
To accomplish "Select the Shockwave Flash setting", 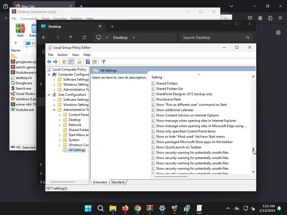I will 168,99.
